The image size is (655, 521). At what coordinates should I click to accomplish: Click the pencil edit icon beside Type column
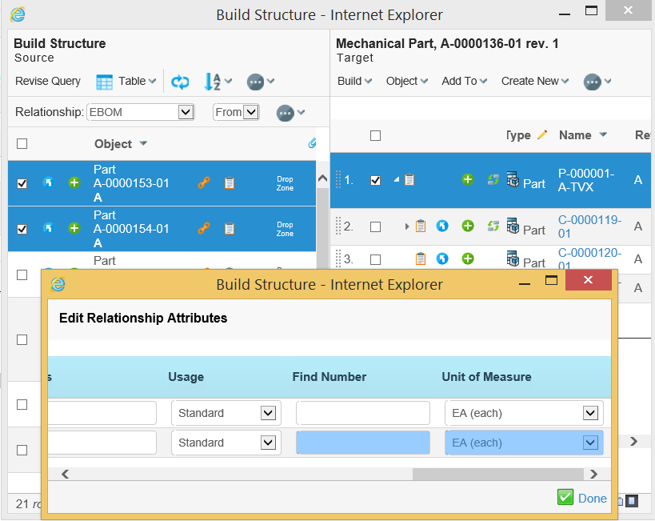(x=542, y=135)
